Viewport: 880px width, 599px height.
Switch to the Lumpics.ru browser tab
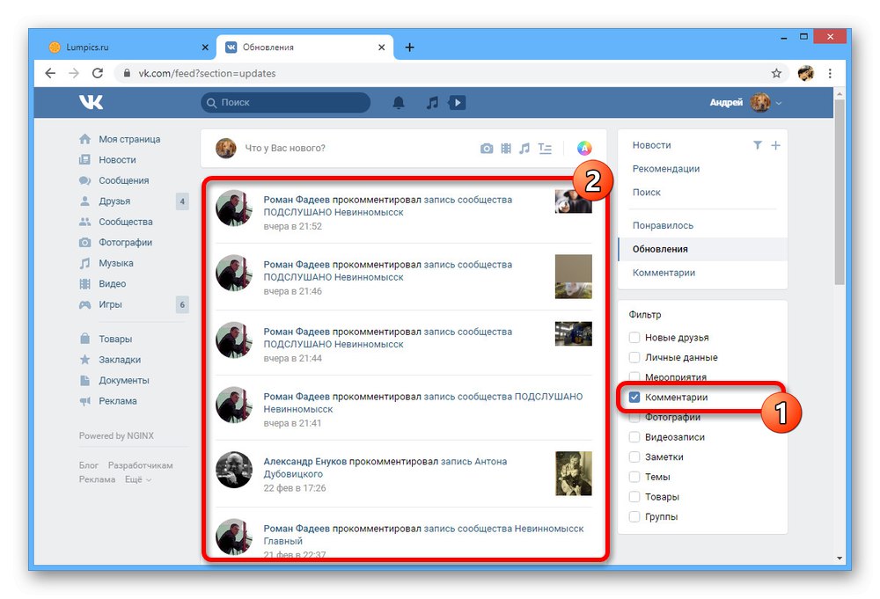tap(129, 47)
